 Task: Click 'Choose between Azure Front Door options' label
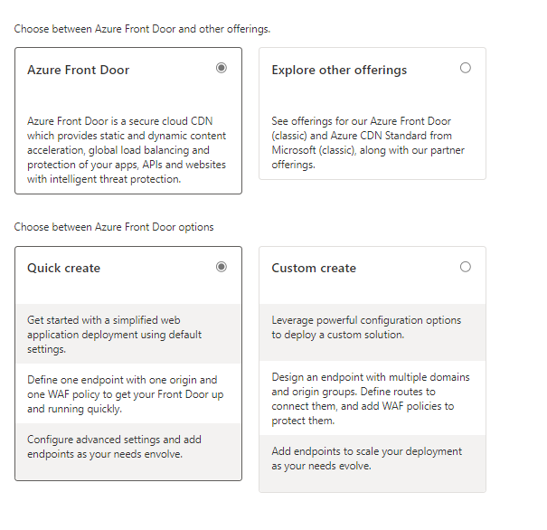[x=114, y=227]
